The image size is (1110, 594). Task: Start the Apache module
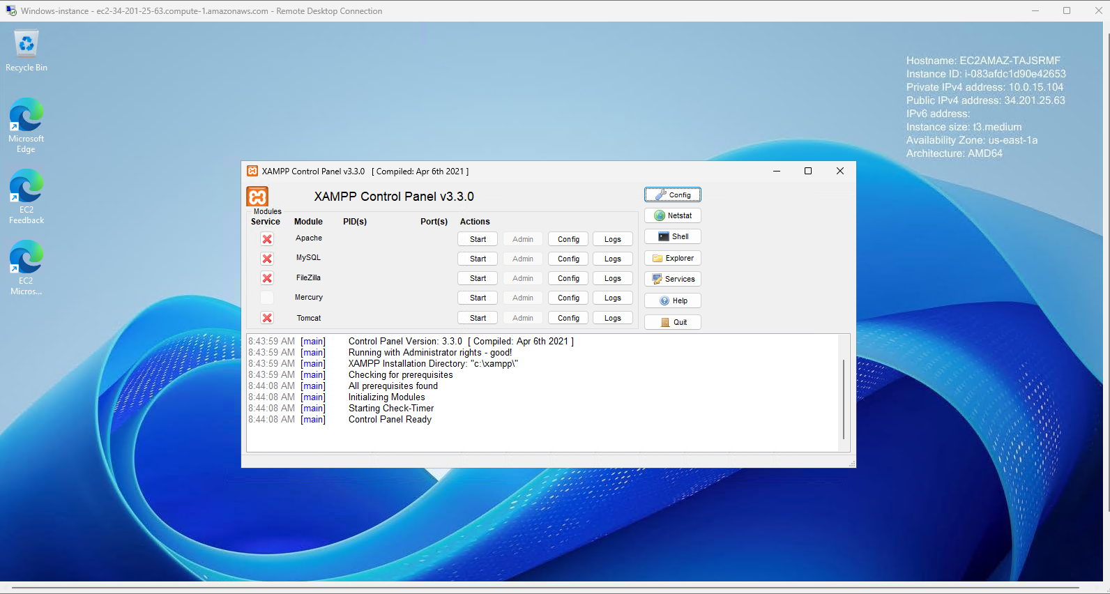478,239
